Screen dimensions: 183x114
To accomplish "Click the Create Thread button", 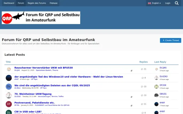I will click(170, 40).
